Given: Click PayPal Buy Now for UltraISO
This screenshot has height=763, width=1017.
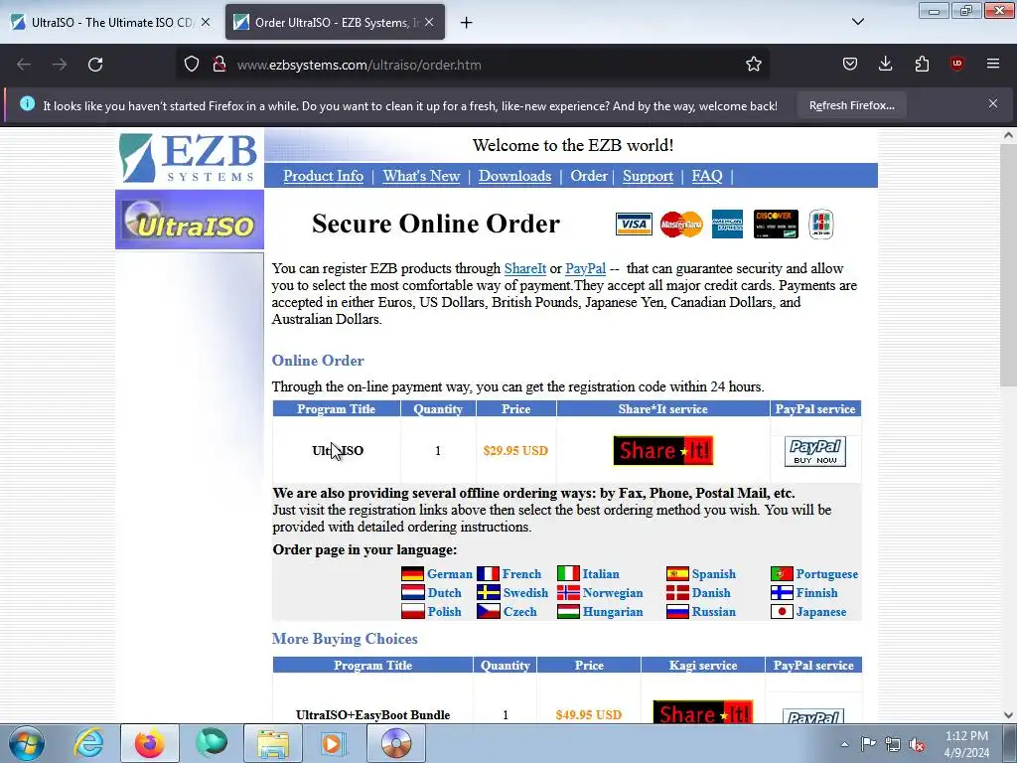Looking at the screenshot, I should (x=814, y=451).
